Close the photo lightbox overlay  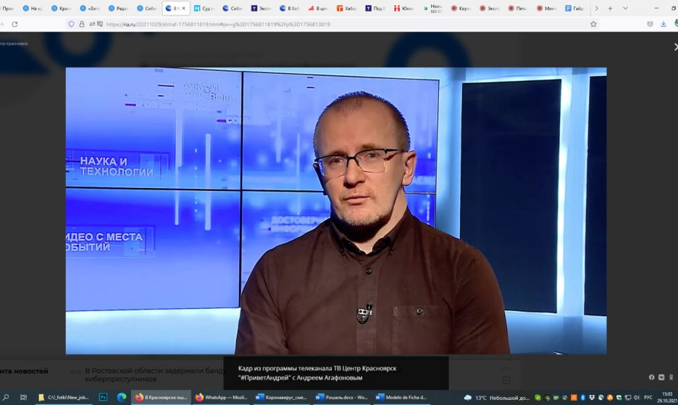[675, 46]
